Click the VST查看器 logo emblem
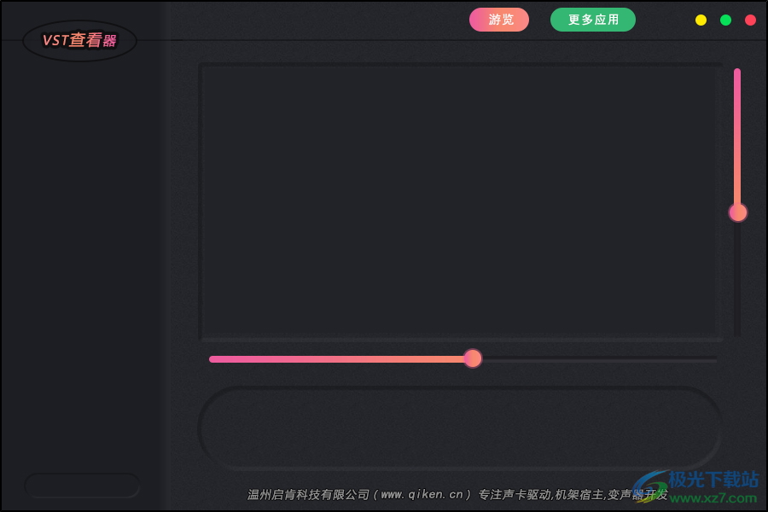The image size is (768, 512). 79,40
